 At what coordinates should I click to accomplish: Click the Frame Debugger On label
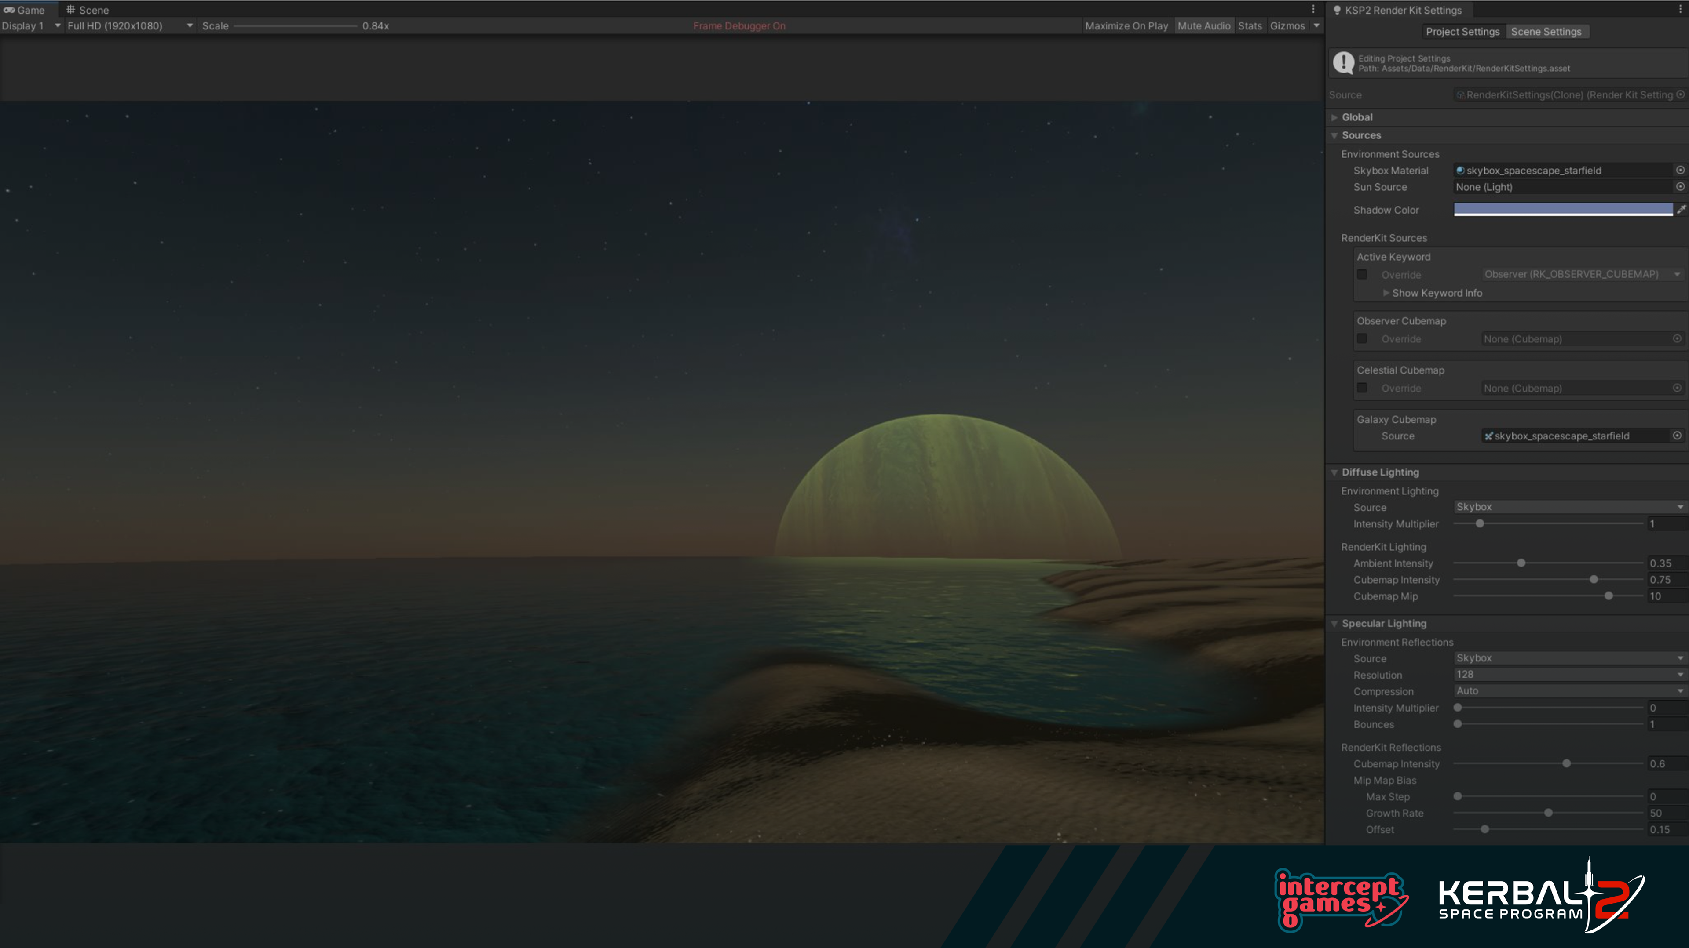[x=739, y=26]
